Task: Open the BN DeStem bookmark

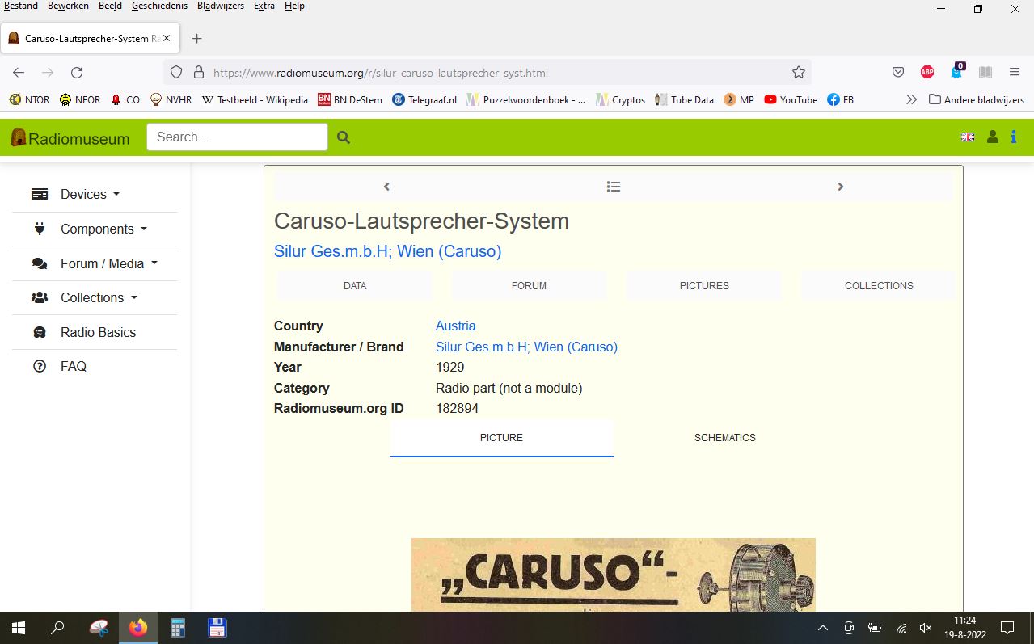Action: (350, 100)
